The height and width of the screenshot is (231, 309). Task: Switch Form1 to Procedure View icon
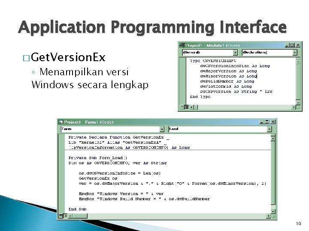[x=61, y=216]
